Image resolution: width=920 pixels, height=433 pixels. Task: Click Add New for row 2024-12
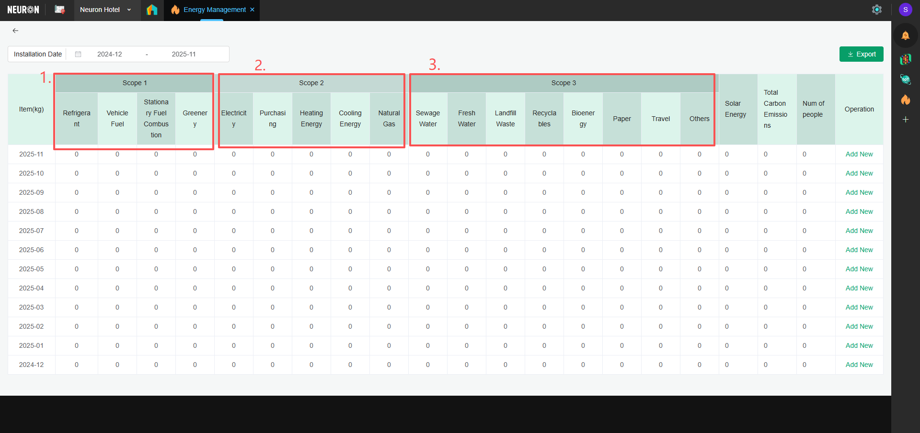pyautogui.click(x=859, y=365)
